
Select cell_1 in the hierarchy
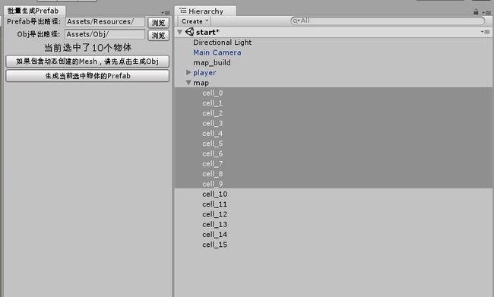(334, 103)
